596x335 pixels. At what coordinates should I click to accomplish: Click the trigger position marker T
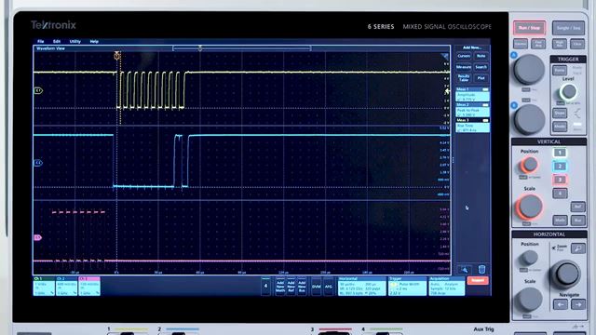[x=117, y=56]
